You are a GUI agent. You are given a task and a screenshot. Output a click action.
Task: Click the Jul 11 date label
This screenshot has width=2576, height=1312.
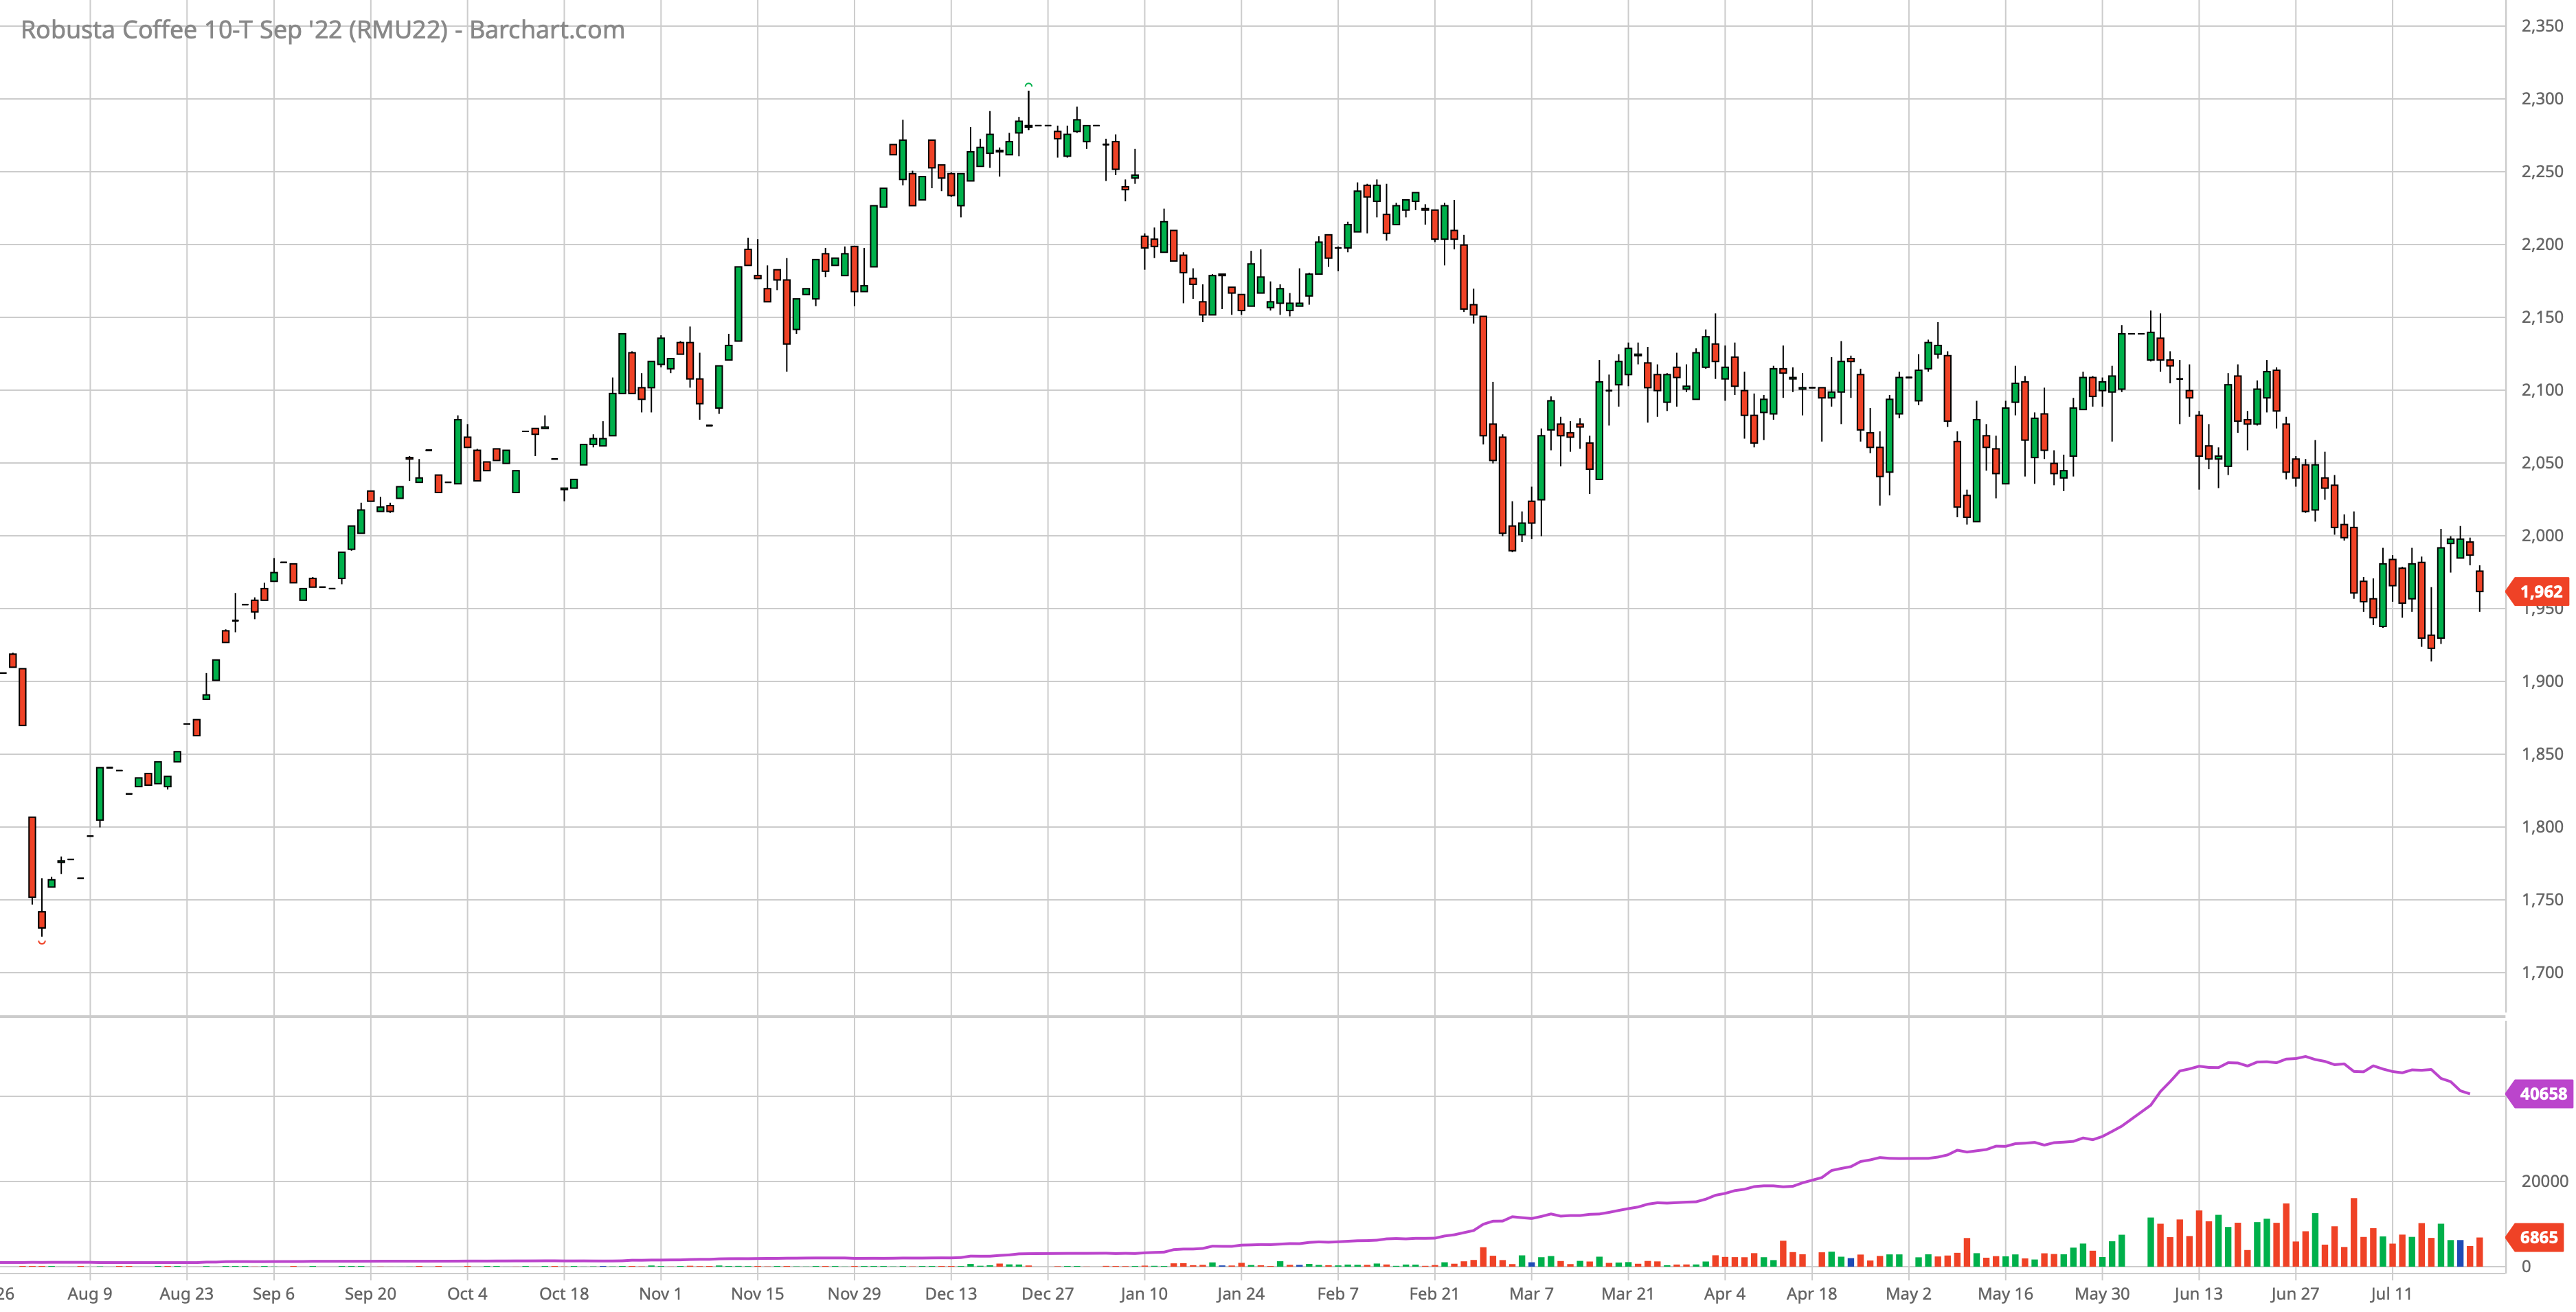[x=2392, y=1294]
